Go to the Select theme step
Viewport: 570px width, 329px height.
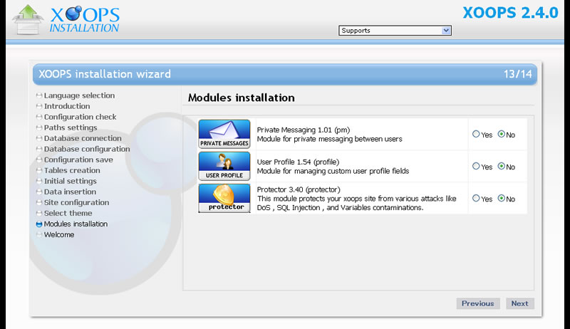[68, 213]
